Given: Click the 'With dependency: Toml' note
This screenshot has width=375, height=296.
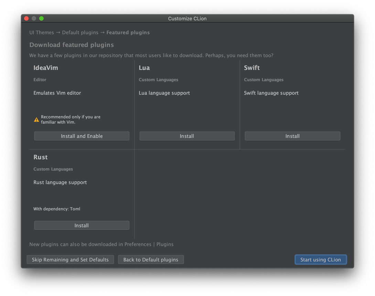Looking at the screenshot, I should click(x=57, y=209).
